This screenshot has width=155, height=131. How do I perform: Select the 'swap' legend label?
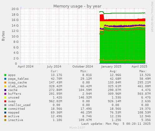pos(12,101)
